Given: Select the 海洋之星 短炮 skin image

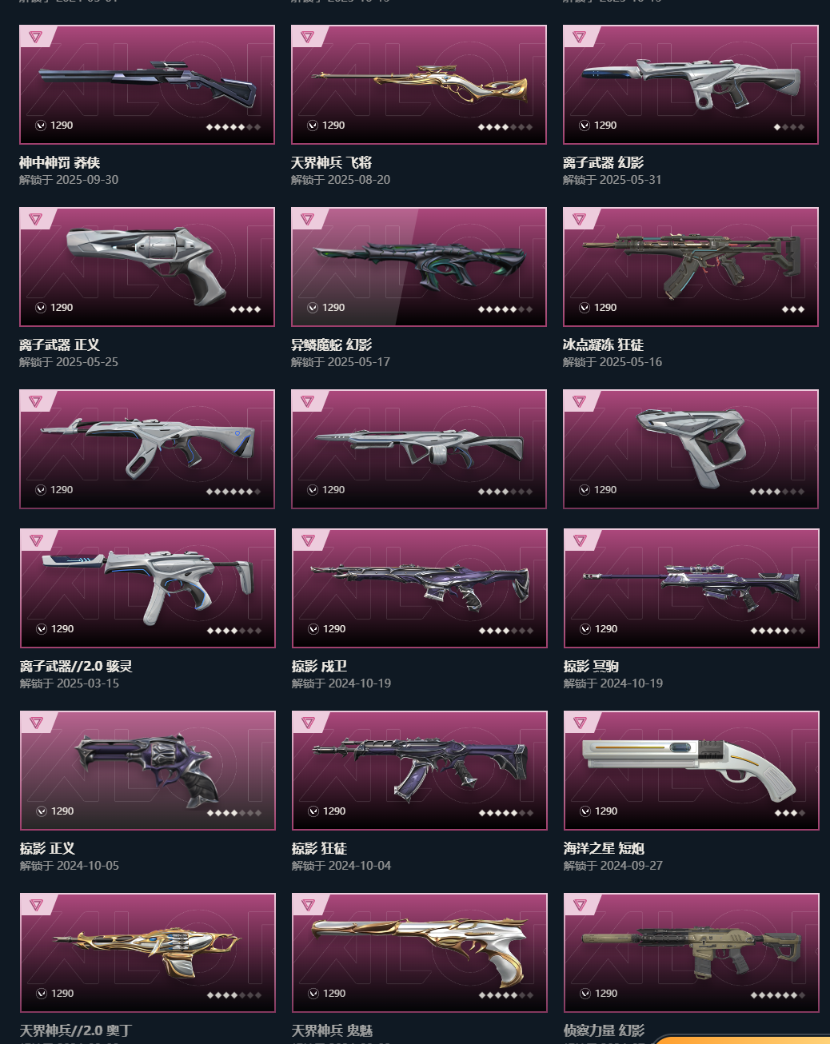Looking at the screenshot, I should (692, 771).
